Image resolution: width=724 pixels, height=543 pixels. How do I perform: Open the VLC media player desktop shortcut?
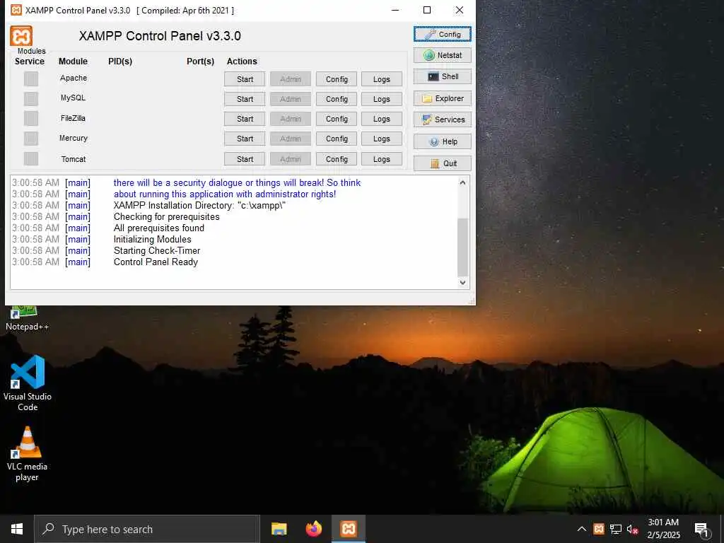(28, 454)
